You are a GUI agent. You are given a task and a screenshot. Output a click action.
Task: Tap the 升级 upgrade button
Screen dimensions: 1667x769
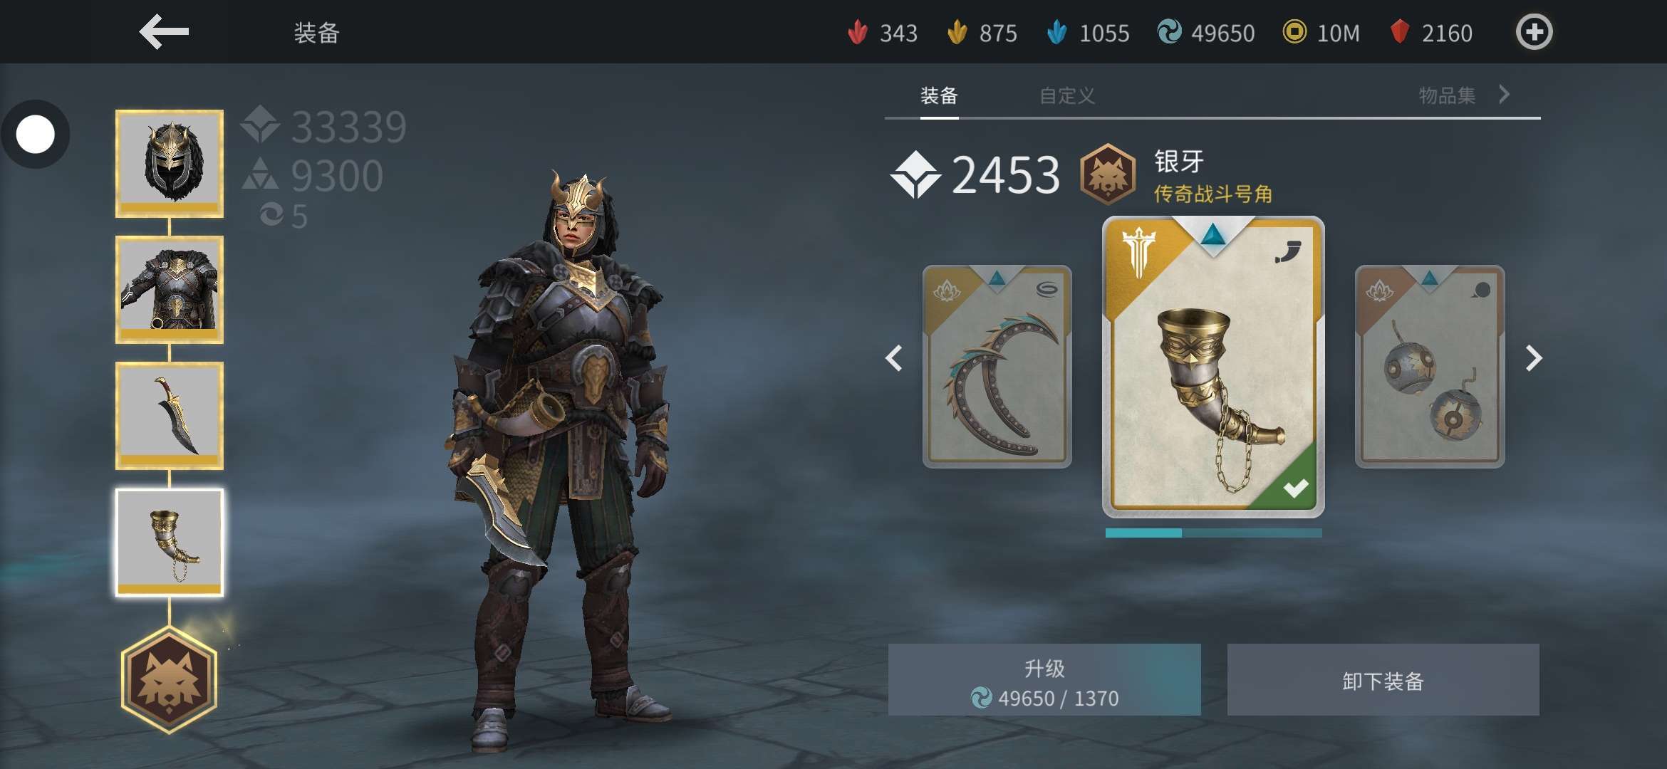pos(1044,680)
